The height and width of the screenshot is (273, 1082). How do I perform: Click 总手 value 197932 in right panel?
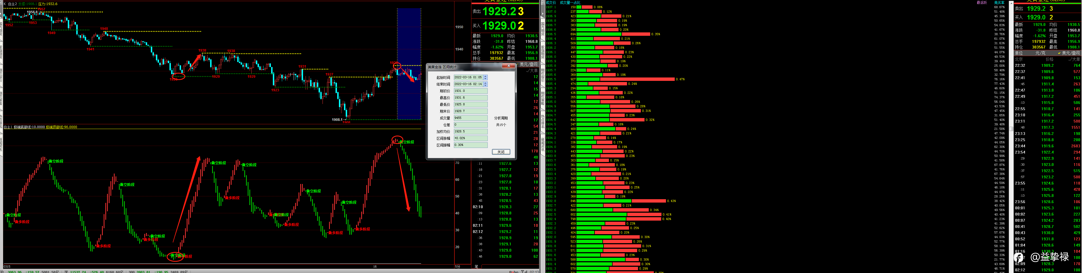tap(1039, 41)
